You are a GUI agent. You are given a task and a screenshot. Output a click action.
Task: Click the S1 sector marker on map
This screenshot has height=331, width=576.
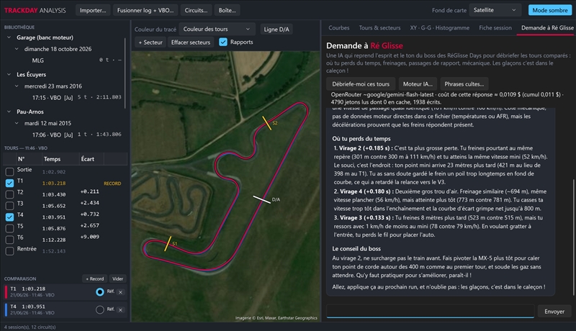(168, 244)
